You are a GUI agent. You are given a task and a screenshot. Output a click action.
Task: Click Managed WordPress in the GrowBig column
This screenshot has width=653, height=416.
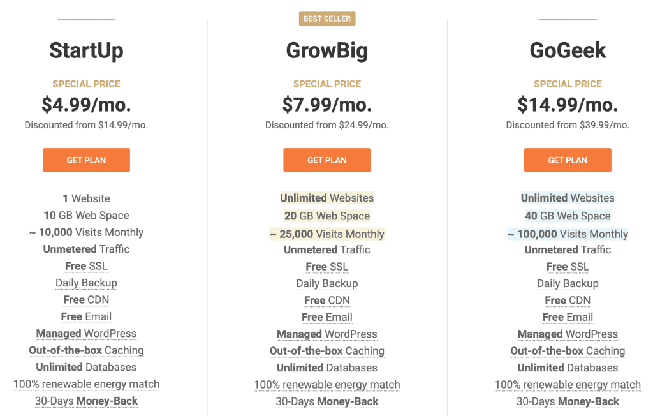point(326,334)
